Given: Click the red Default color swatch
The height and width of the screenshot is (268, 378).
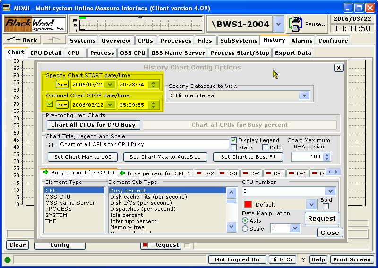Looking at the screenshot, I should [x=248, y=205].
